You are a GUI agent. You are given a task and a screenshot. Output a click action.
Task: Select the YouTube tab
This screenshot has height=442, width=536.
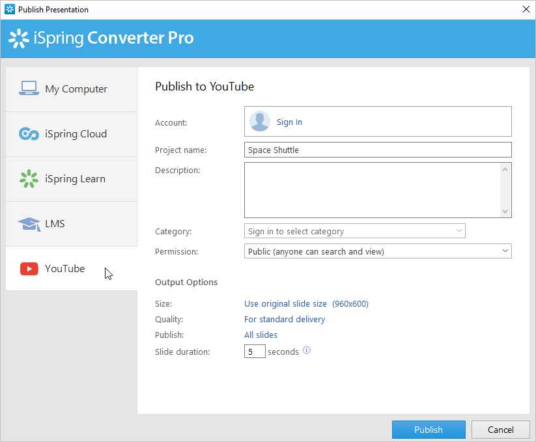[72, 269]
